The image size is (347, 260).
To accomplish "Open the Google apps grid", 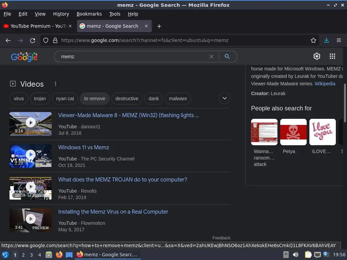I will [332, 56].
